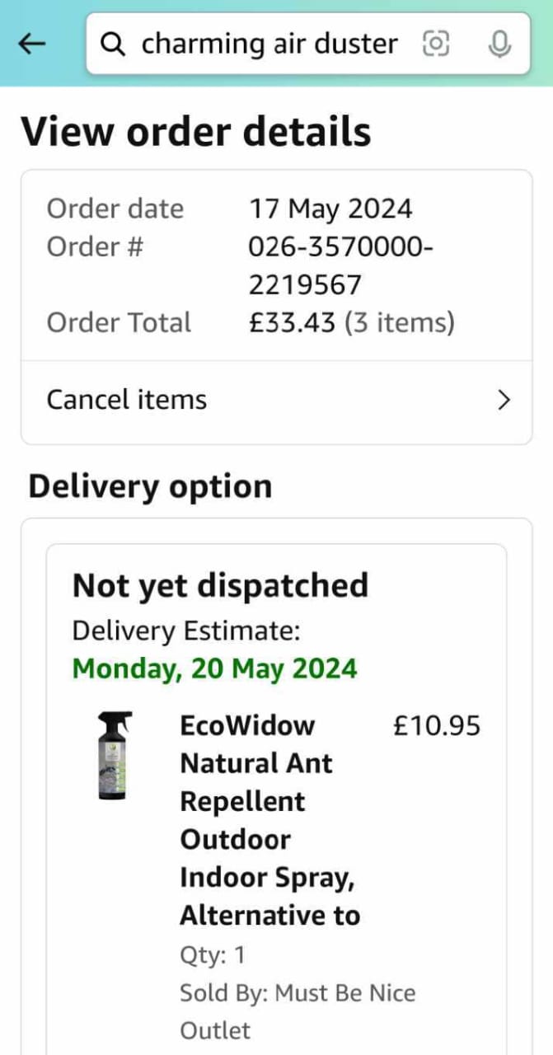Tap the Qty: 1 label
The height and width of the screenshot is (1055, 553).
pos(213,956)
